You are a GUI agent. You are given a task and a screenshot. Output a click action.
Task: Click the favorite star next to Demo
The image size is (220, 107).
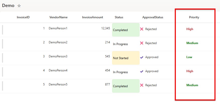tap(19, 6)
